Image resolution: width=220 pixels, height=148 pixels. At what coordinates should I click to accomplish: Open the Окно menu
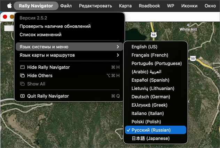210,6
